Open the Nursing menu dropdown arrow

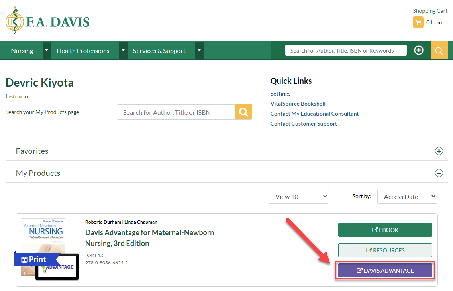click(x=47, y=50)
